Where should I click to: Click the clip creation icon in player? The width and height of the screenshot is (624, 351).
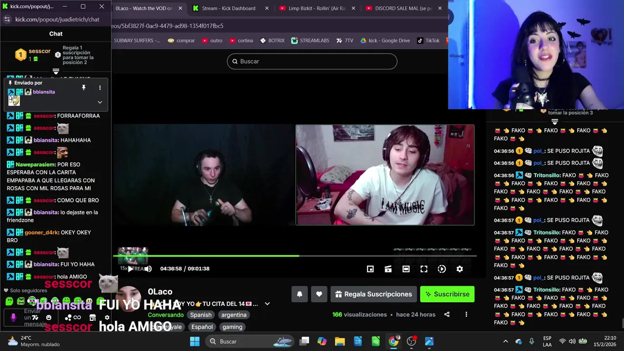[388, 269]
